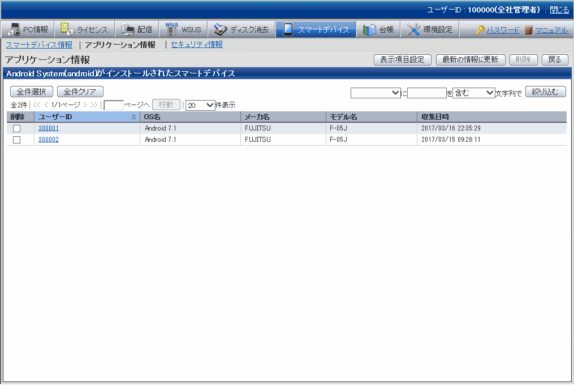Open user ID 300002 link
Screen dimensions: 574x386
[x=49, y=140]
